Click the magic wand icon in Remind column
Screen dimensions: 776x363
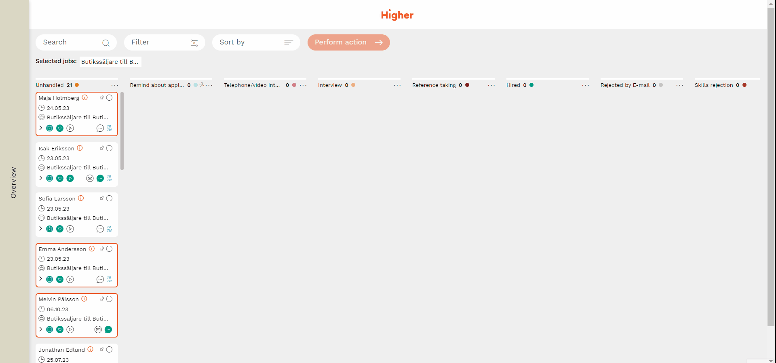[202, 85]
